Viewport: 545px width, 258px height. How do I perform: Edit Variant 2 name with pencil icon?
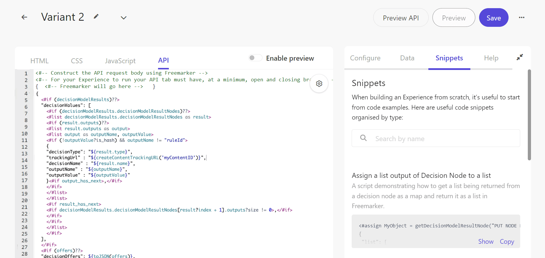pyautogui.click(x=96, y=16)
